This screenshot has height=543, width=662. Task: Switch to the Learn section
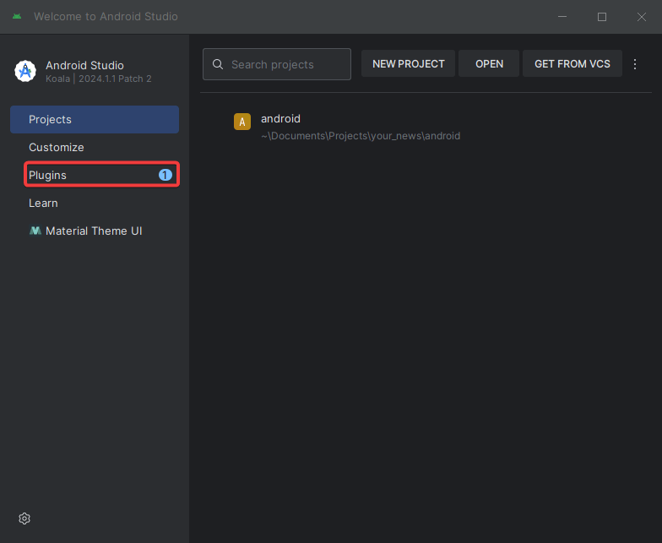click(x=95, y=203)
